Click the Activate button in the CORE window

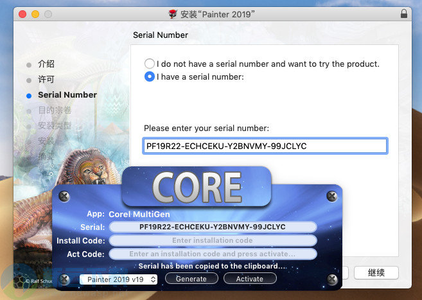coord(250,278)
